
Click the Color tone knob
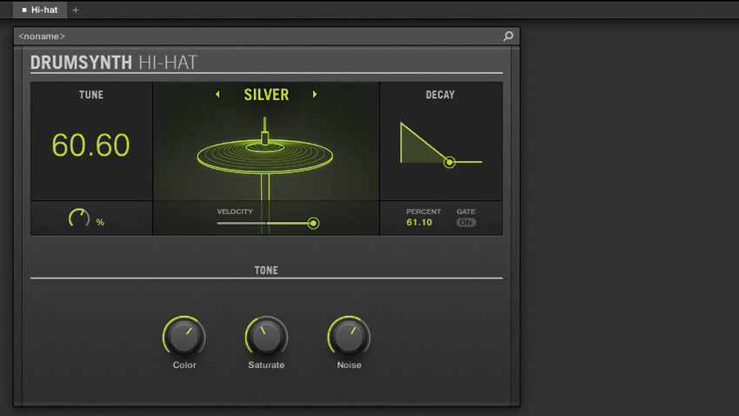click(x=183, y=337)
